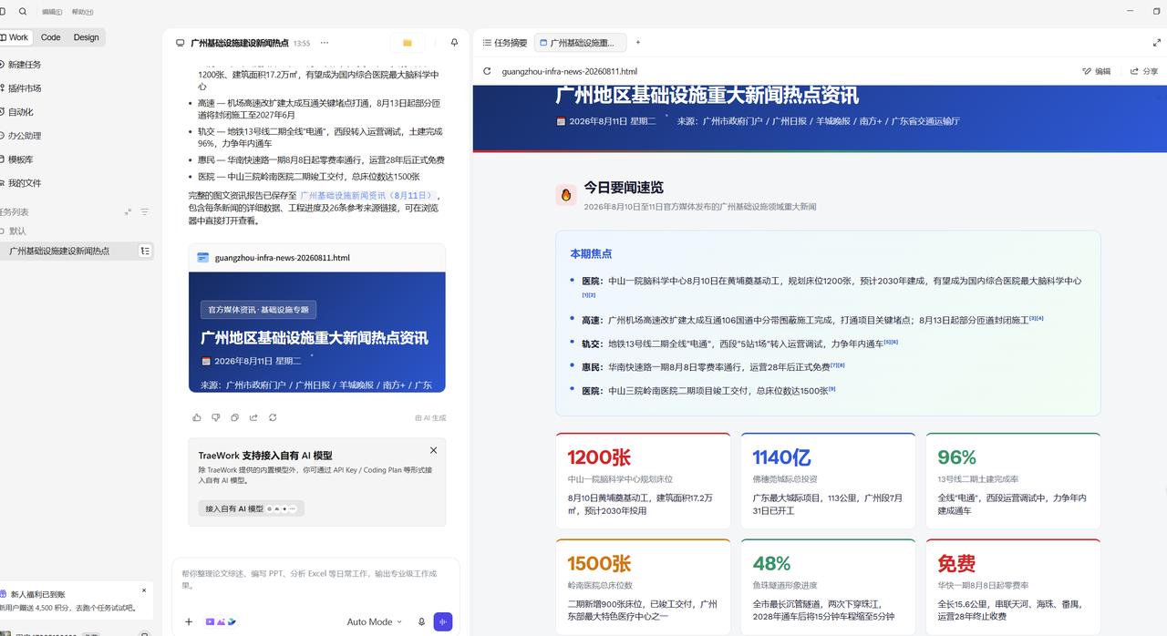The image size is (1167, 636).
Task: Open 办公助理 in the sidebar
Action: pos(25,136)
